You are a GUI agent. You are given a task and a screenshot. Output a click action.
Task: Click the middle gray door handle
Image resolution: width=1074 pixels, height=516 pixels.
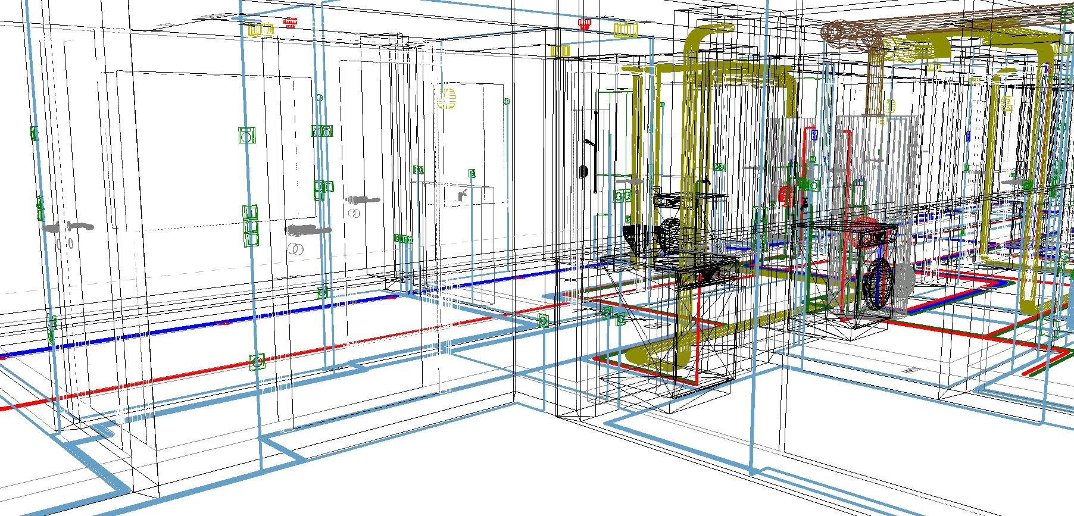click(x=309, y=230)
